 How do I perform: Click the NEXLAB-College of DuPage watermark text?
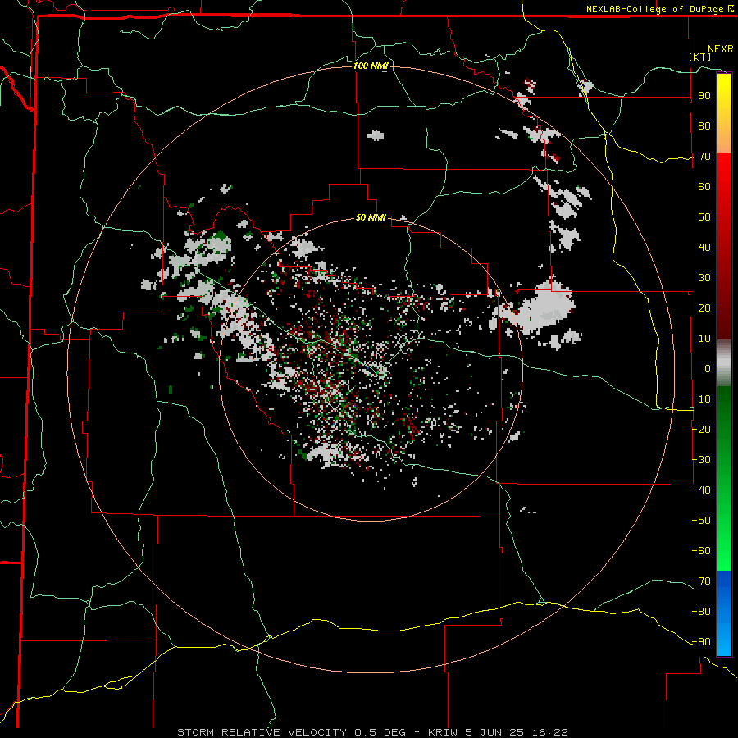tap(659, 9)
